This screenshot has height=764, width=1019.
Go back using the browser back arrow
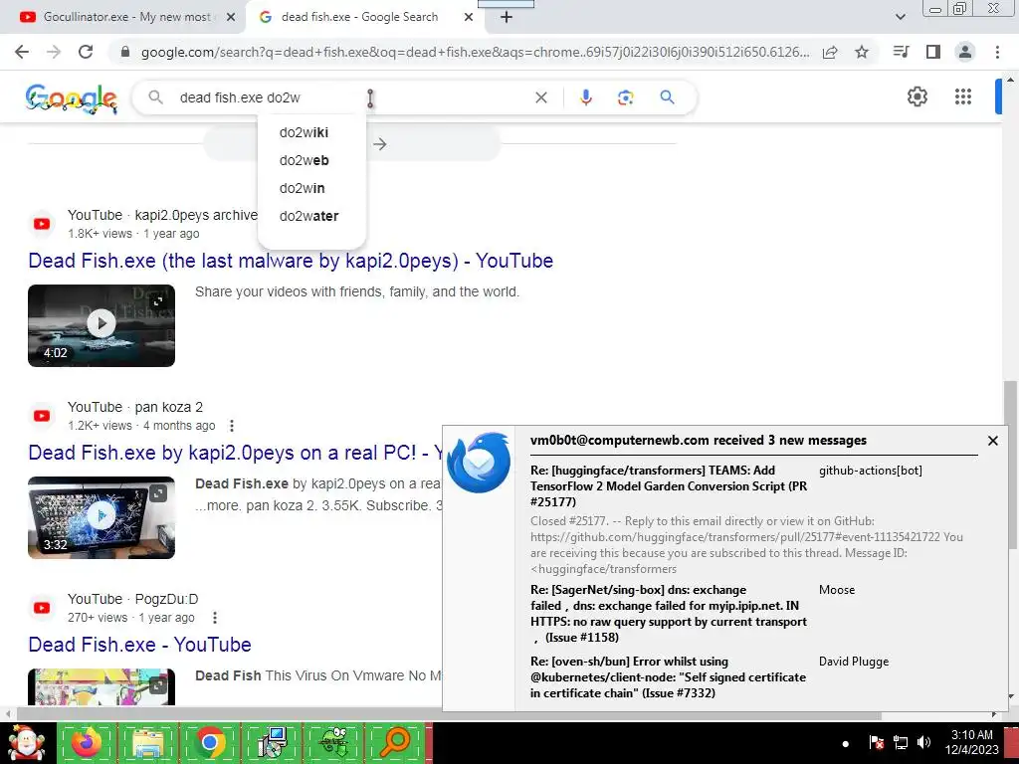(22, 52)
